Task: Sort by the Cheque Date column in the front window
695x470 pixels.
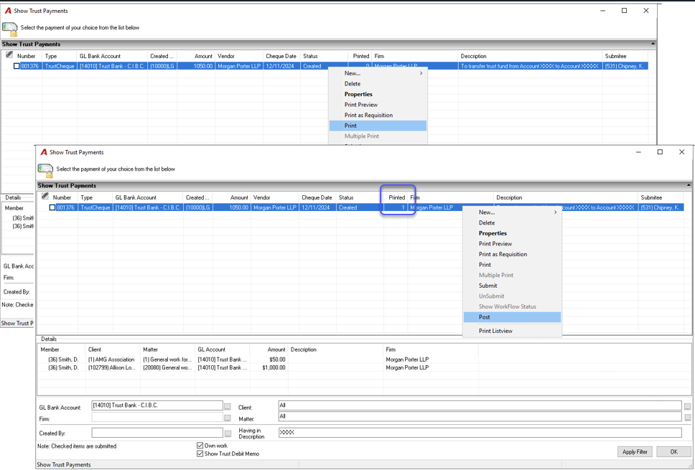Action: pos(317,197)
